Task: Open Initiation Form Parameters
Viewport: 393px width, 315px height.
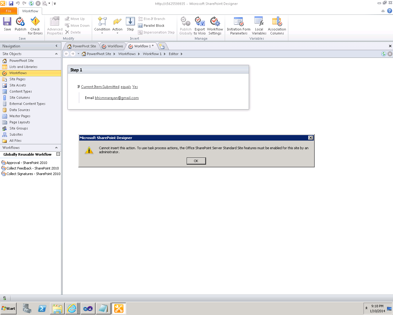Action: click(x=239, y=26)
